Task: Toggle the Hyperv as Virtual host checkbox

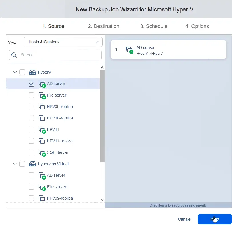Action: click(22, 164)
